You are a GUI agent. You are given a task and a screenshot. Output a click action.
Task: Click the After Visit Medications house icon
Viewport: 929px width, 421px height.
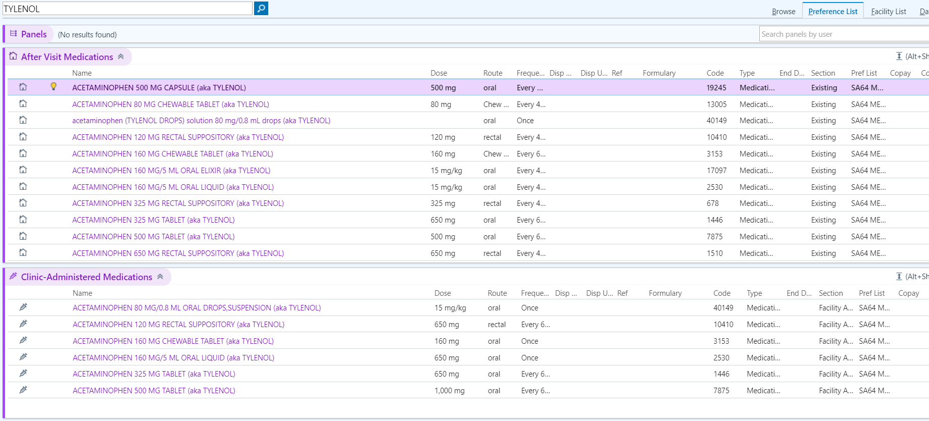pyautogui.click(x=13, y=56)
